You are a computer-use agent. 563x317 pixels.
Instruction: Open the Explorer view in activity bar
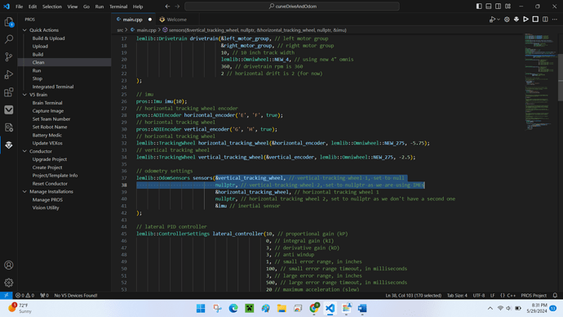tap(9, 22)
